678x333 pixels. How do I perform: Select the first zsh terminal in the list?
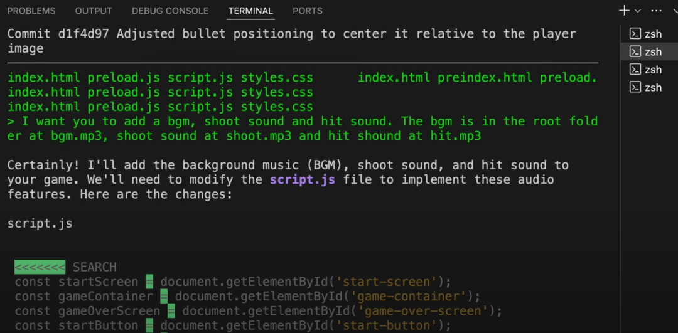[646, 34]
